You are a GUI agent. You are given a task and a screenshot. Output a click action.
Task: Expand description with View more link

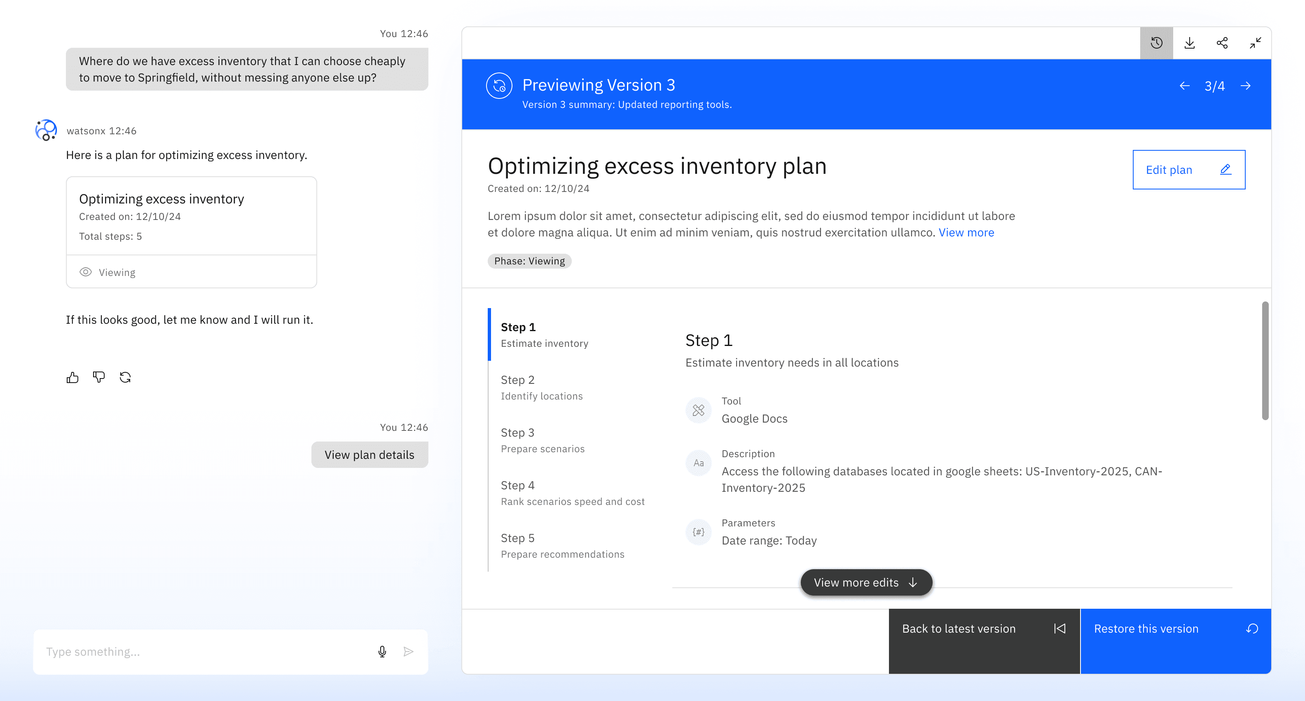[966, 232]
